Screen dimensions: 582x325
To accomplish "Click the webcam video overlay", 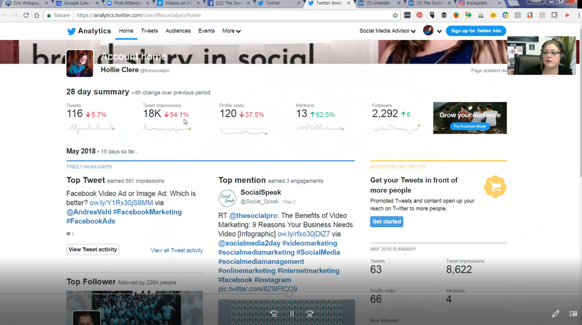I will click(541, 56).
